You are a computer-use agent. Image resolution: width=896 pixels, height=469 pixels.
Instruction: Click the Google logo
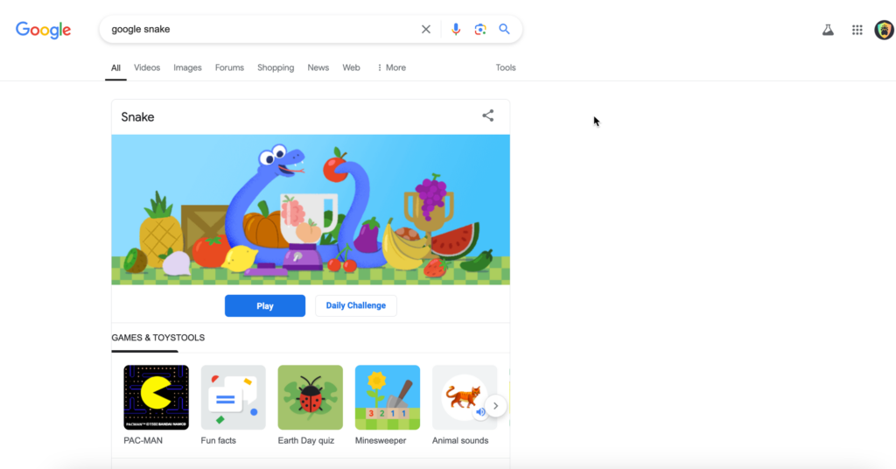tap(44, 30)
